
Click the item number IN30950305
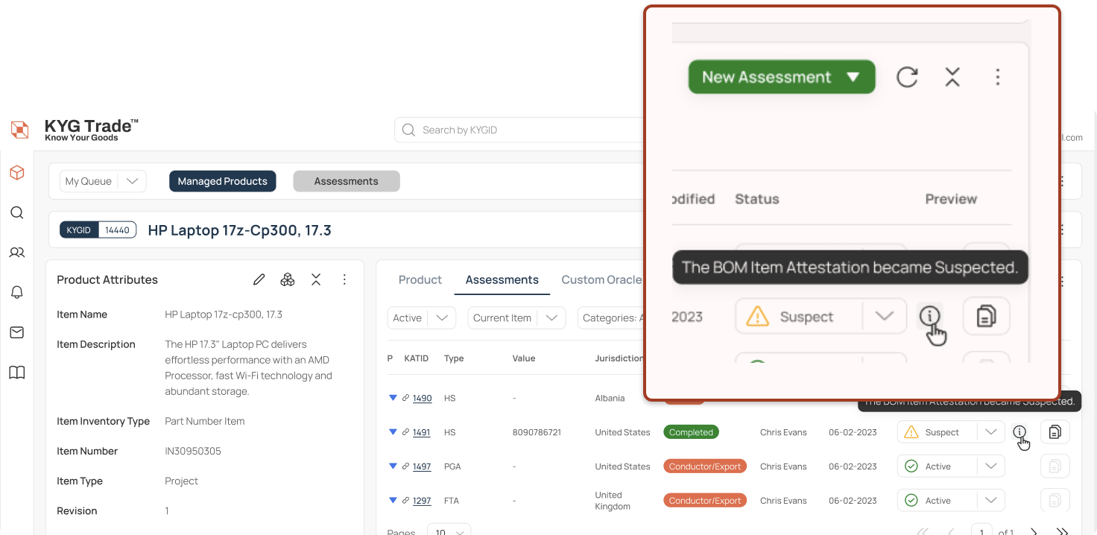pyautogui.click(x=193, y=451)
